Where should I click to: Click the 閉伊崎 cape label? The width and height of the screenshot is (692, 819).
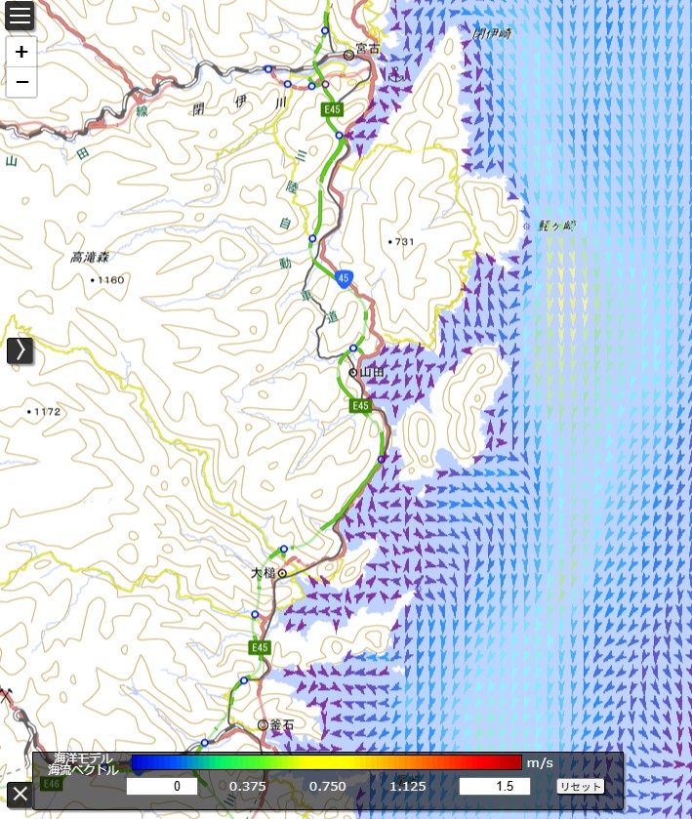click(x=492, y=34)
